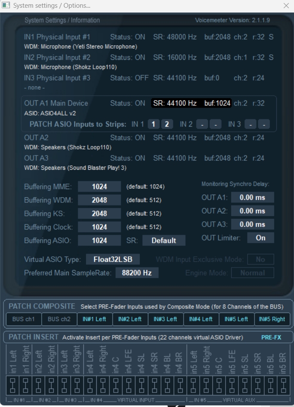Activate insert icon for in4 LFE
Image resolution: width=294 pixels, height=407 pixels.
coord(129,385)
